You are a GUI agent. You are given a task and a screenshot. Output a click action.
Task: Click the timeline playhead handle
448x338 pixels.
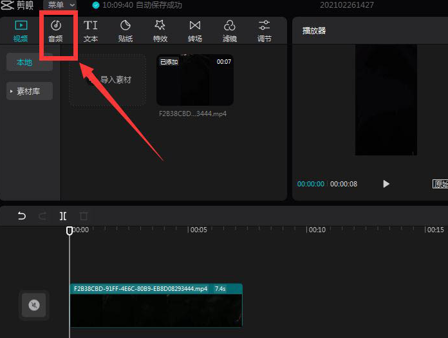click(x=70, y=231)
